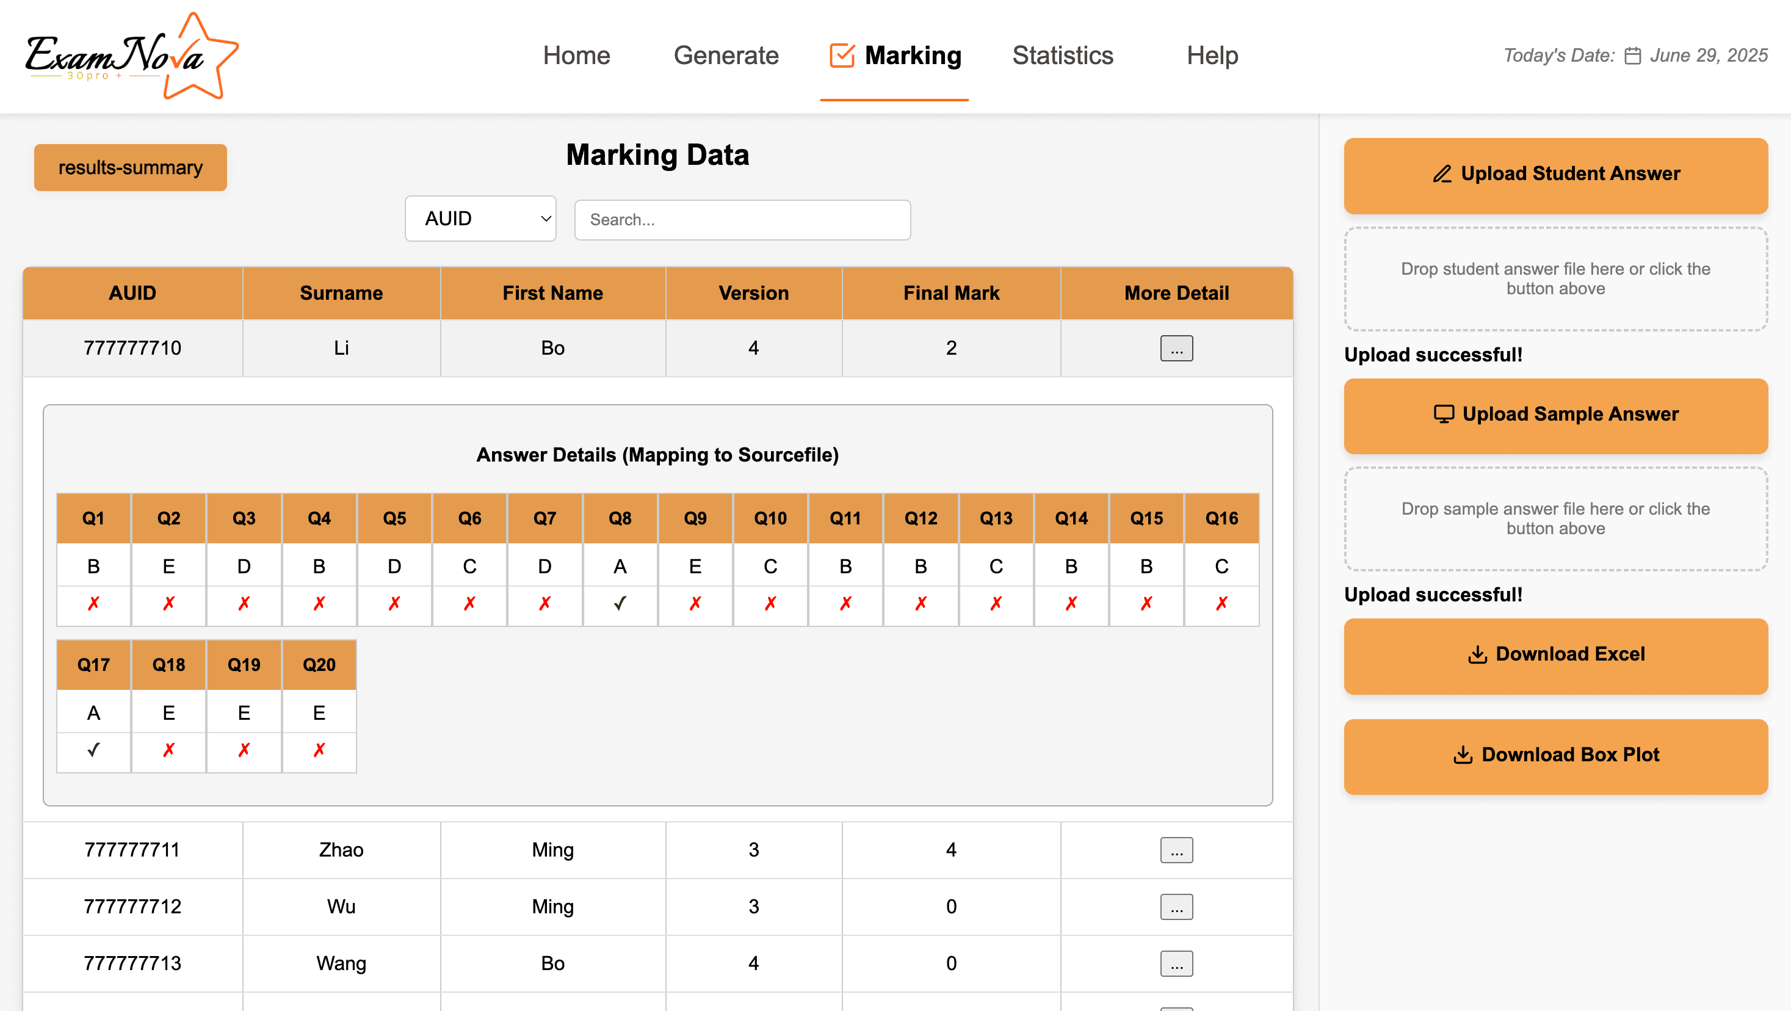Click the student answer drop zone
This screenshot has height=1011, width=1791.
[1555, 279]
